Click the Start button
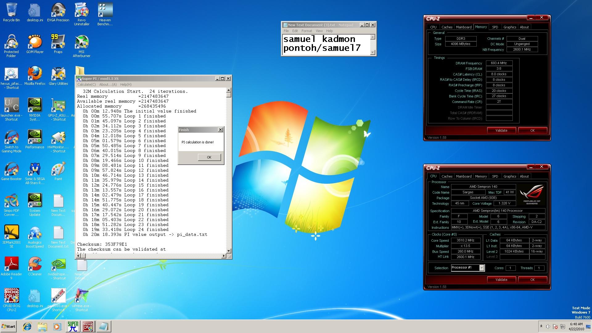 [x=8, y=326]
